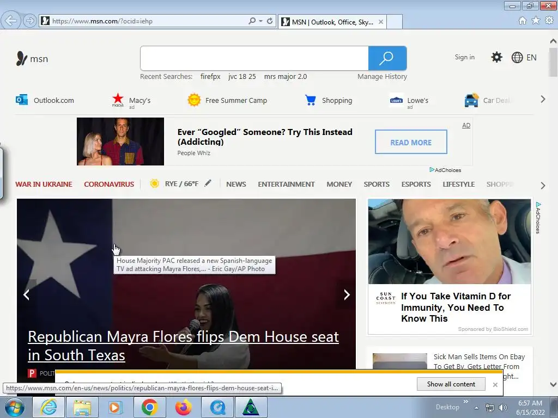Expand the Desktop toolbar chevron
Viewport: 558px width, 418px height.
465,401
